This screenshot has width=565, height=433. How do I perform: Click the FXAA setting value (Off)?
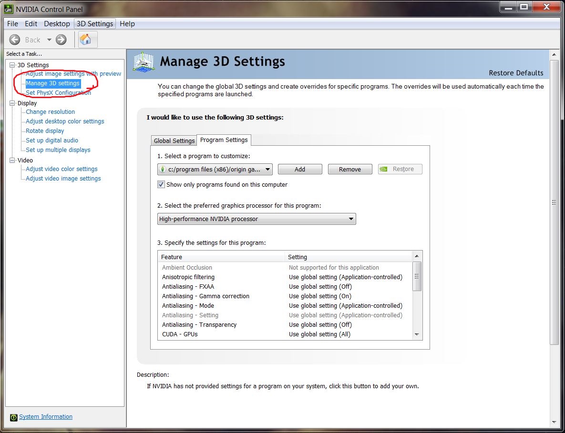[320, 287]
